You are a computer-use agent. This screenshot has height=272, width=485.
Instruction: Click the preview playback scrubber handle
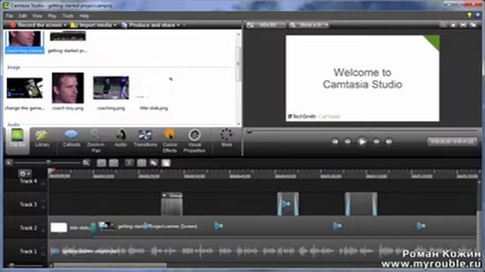249,132
